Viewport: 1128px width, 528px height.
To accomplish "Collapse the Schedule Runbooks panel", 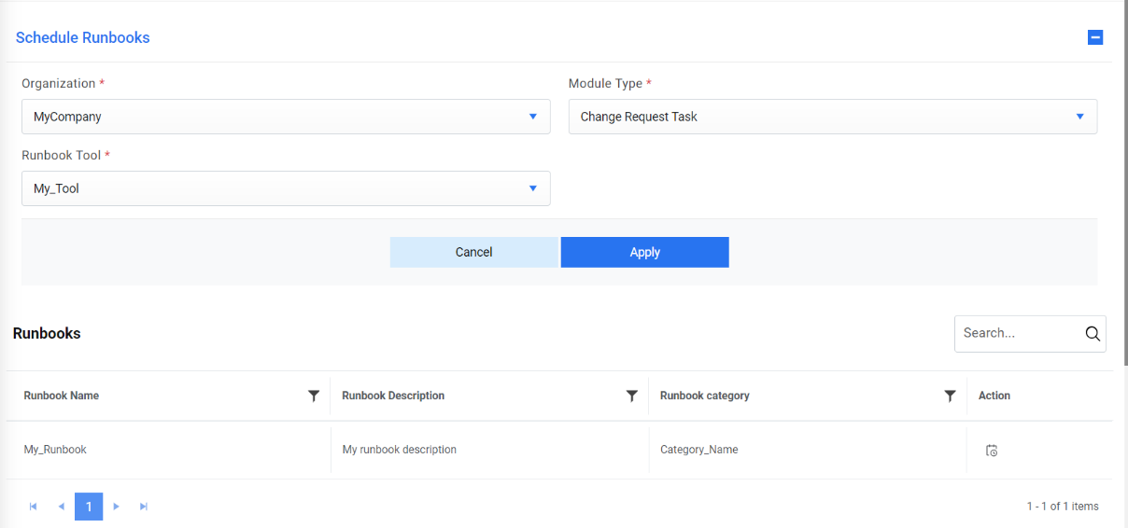I will point(1095,37).
